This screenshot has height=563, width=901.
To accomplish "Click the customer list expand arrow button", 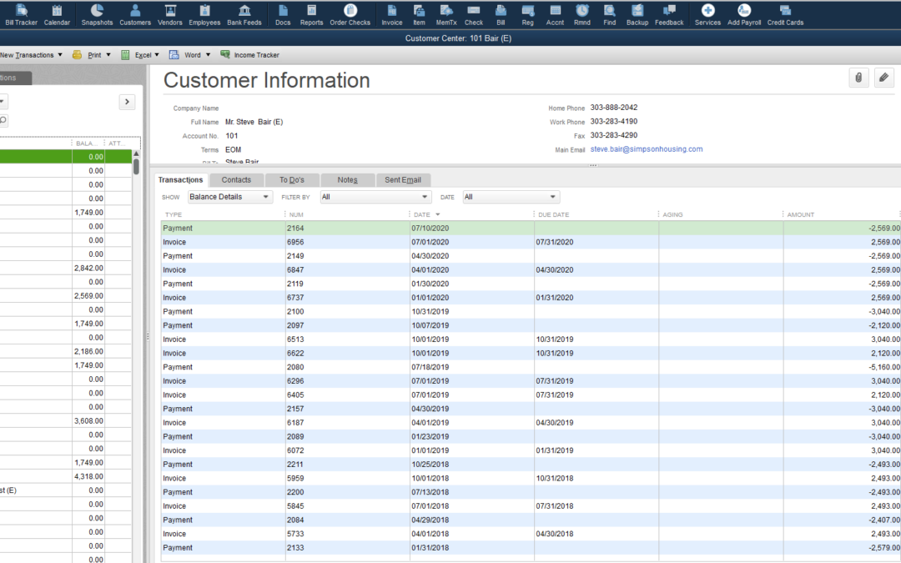I will [127, 102].
